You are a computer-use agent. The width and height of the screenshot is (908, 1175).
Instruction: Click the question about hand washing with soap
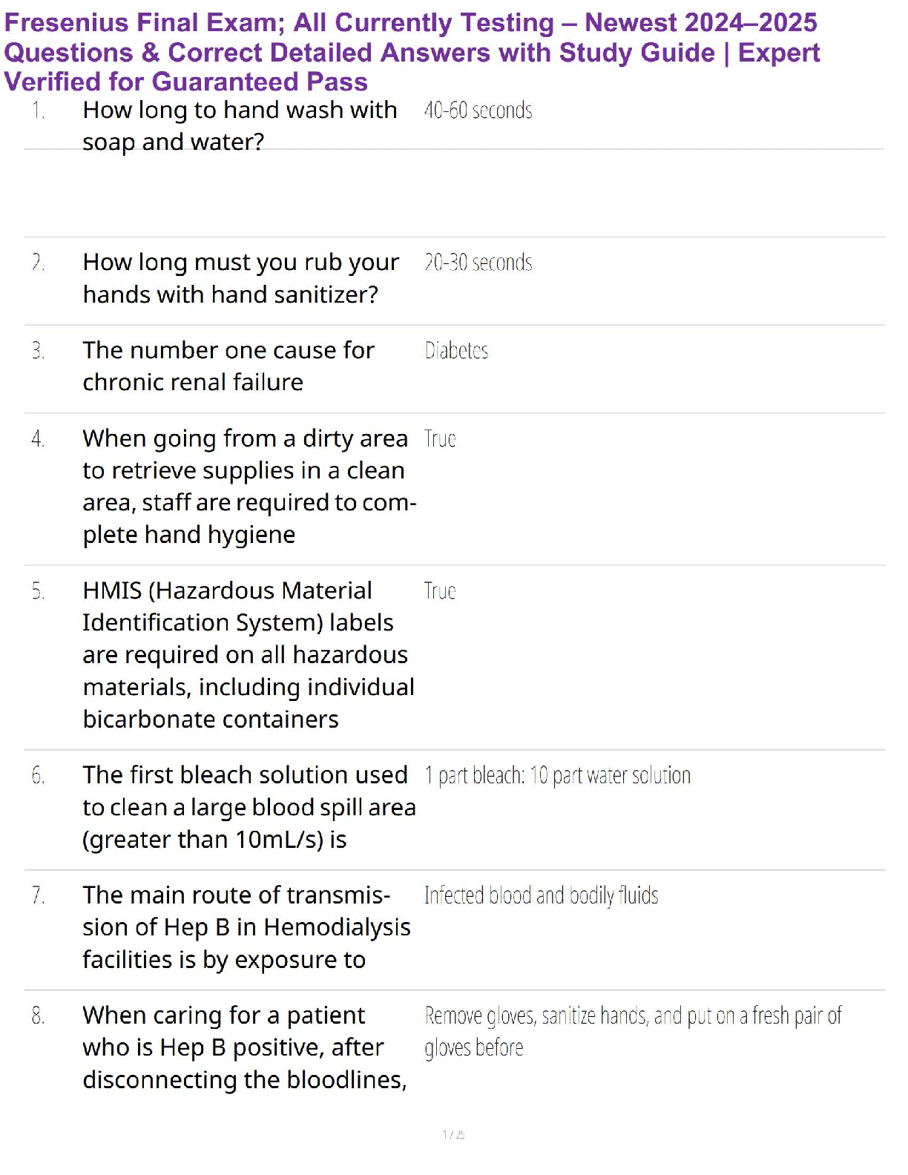coord(240,125)
